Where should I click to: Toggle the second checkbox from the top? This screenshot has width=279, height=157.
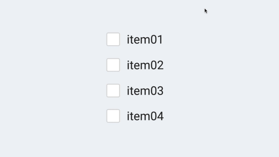pyautogui.click(x=113, y=65)
